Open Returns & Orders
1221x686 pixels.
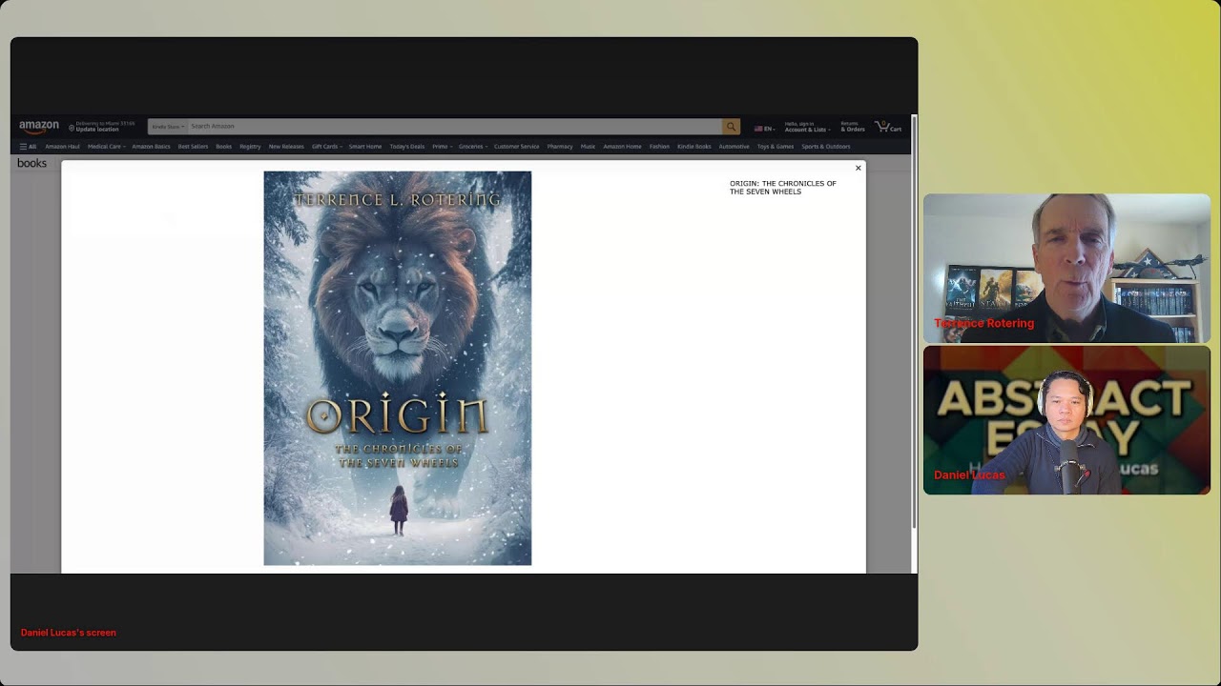click(853, 127)
